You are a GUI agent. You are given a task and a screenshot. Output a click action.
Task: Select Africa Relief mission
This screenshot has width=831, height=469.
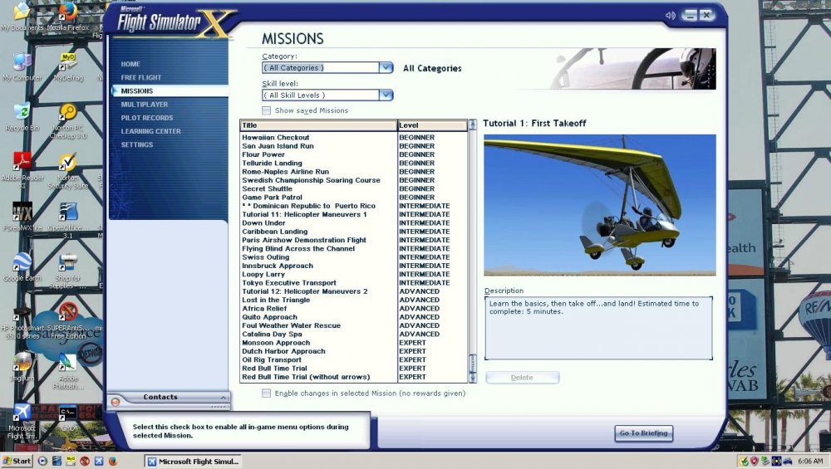tap(264, 309)
